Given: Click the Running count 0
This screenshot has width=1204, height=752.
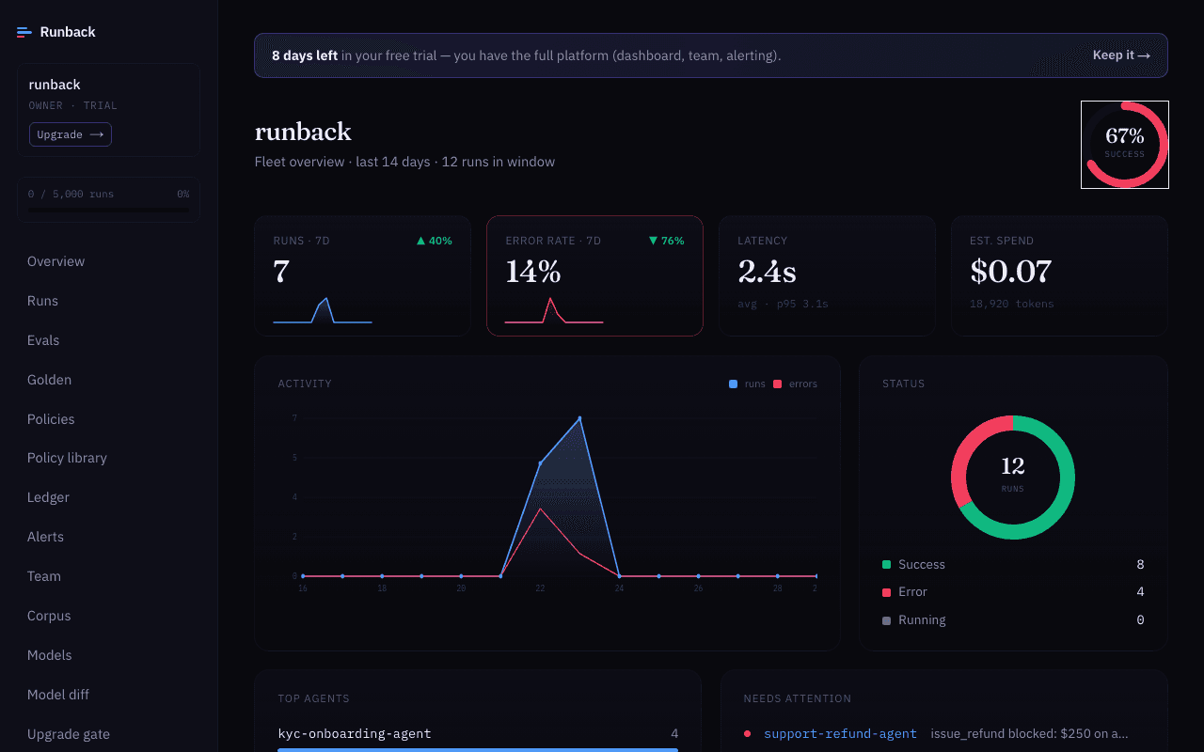Looking at the screenshot, I should 1140,620.
